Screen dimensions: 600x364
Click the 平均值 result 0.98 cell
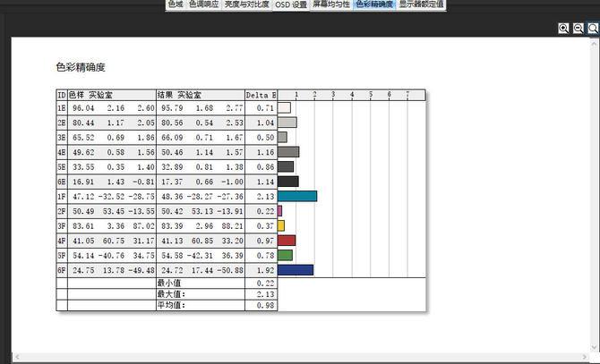tap(261, 305)
